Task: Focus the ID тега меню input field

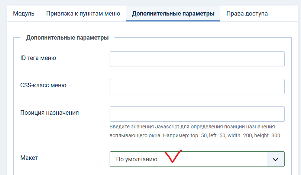Action: pyautogui.click(x=197, y=59)
